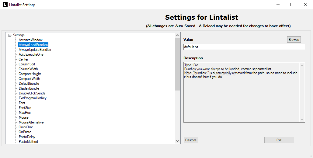
Task: Choose the ColumnSort setting
Action: pos(27,64)
